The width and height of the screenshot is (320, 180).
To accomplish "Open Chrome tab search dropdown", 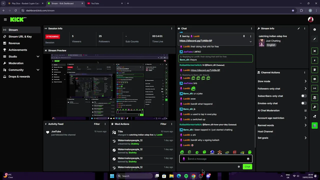I will pos(3,3).
